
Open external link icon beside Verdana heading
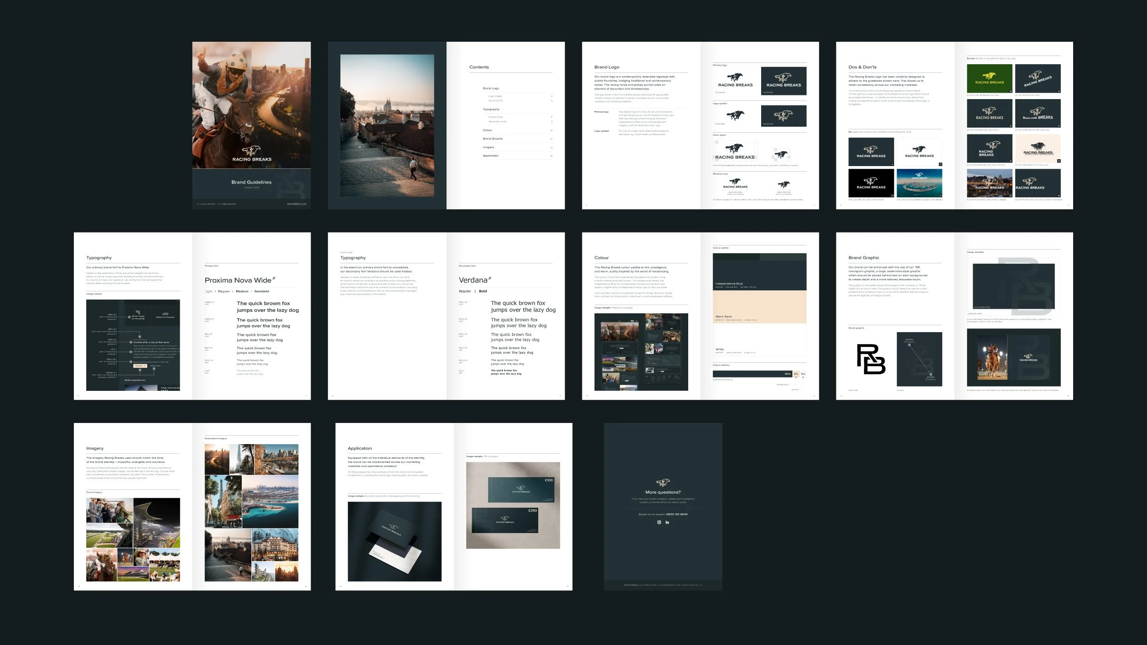point(490,278)
